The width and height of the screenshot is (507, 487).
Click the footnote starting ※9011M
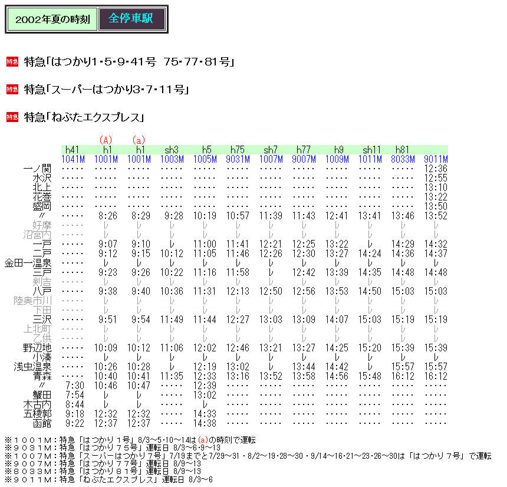pos(108,479)
